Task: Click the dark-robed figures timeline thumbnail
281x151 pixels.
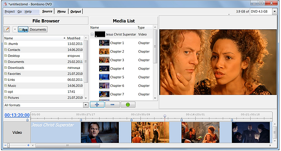Action: (251, 133)
